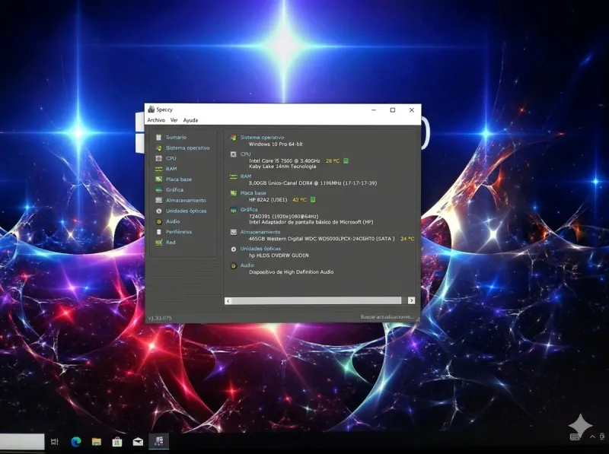Open the Ver menu

[x=174, y=120]
